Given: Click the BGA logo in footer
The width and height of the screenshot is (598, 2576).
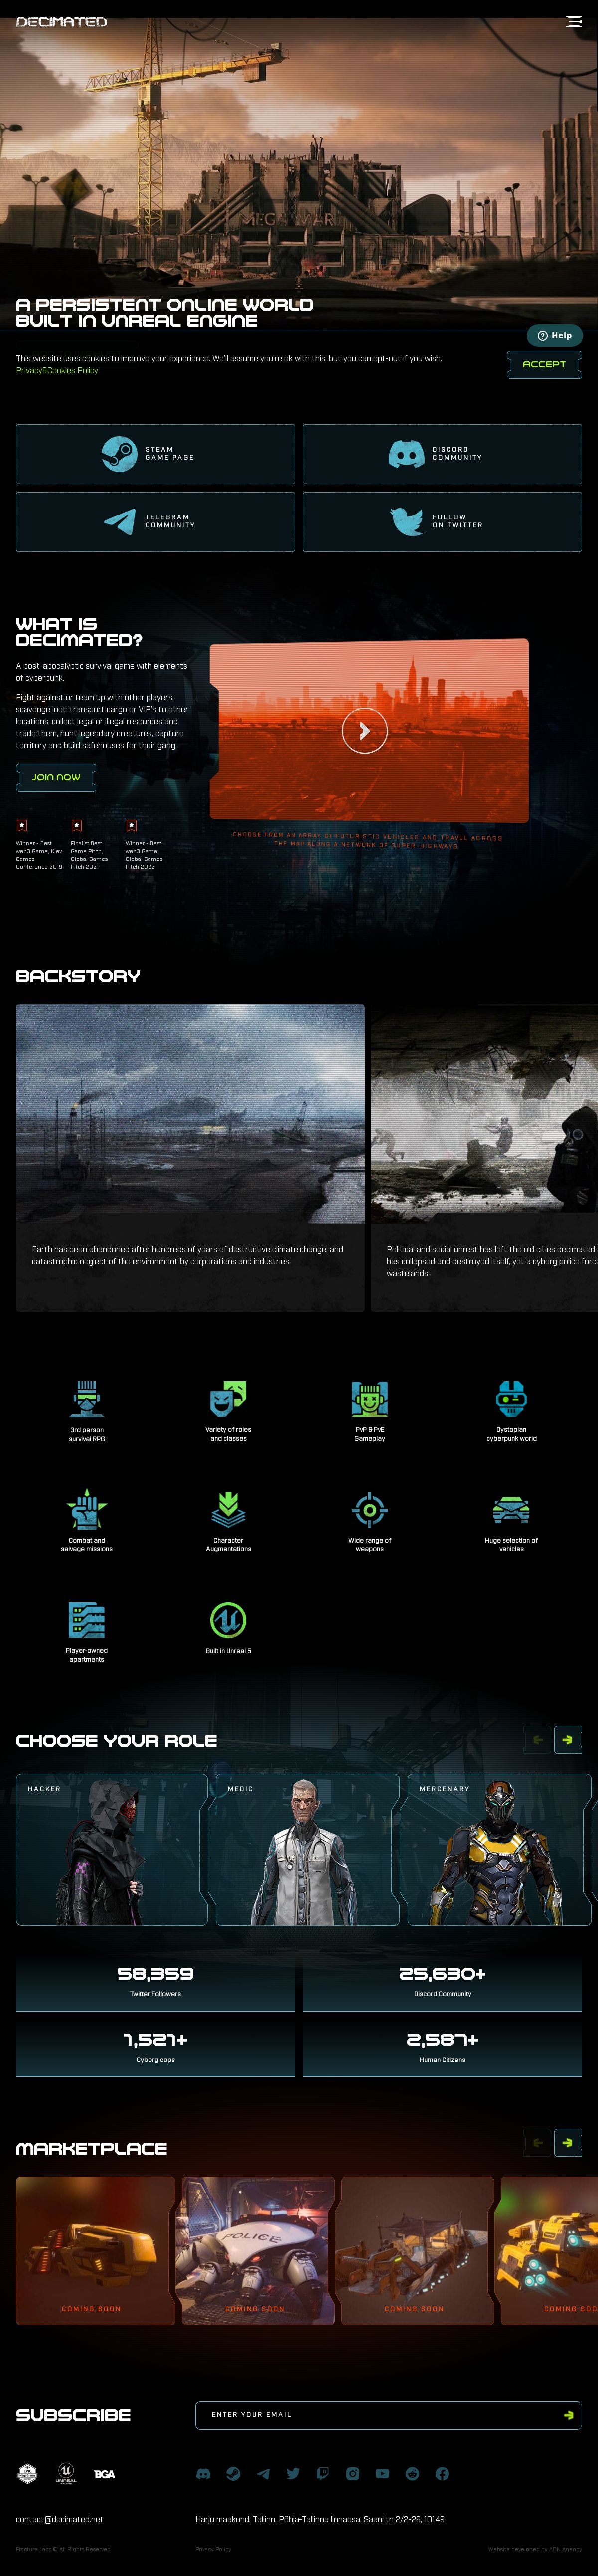Looking at the screenshot, I should coord(104,2474).
